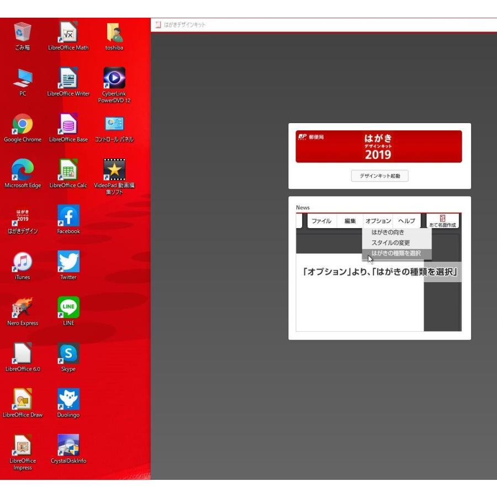Viewport: 497px width, 497px height.
Task: Click the News tutorial image preview
Action: pos(379,272)
